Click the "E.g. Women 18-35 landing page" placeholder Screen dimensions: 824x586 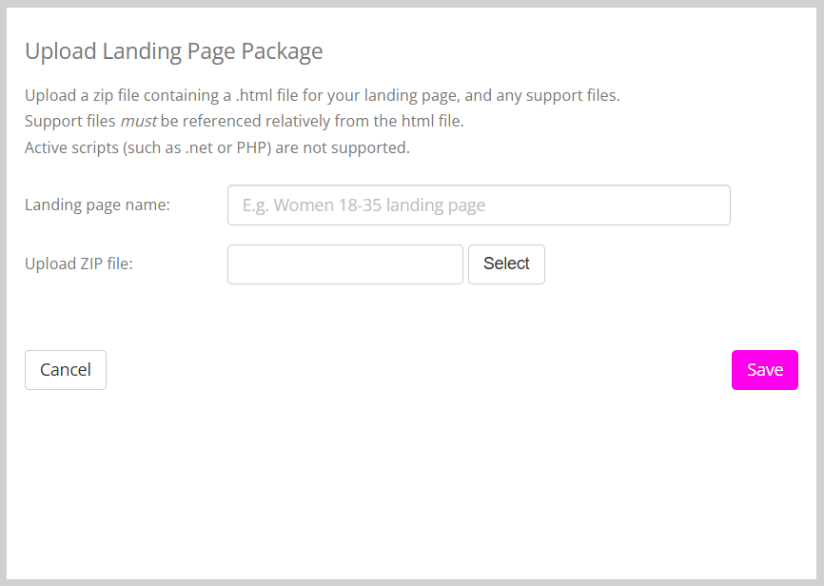pos(364,205)
